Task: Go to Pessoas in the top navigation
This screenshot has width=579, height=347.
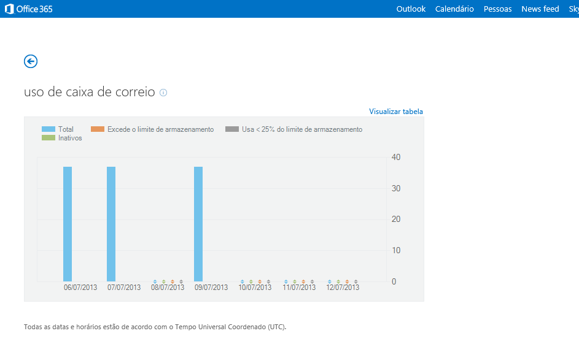Action: pyautogui.click(x=497, y=9)
